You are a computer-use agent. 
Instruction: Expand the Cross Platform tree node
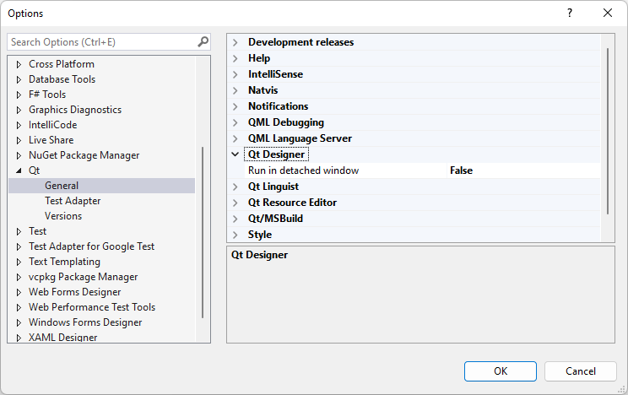click(x=19, y=64)
